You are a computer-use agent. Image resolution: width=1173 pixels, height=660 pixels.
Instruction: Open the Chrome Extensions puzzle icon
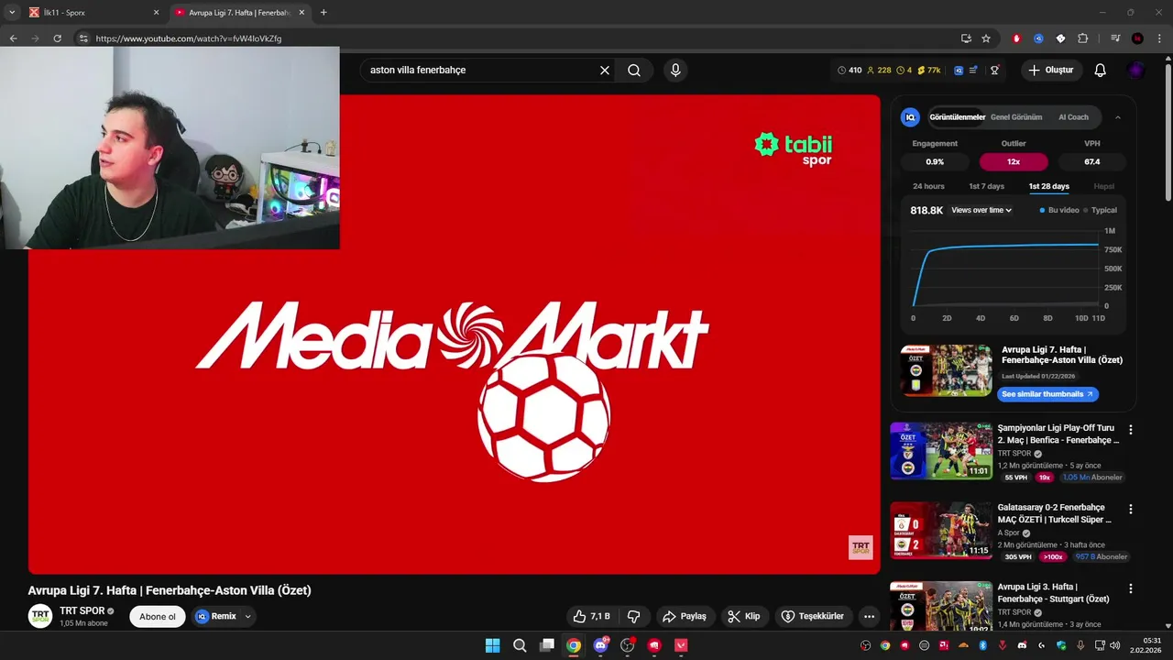1082,38
